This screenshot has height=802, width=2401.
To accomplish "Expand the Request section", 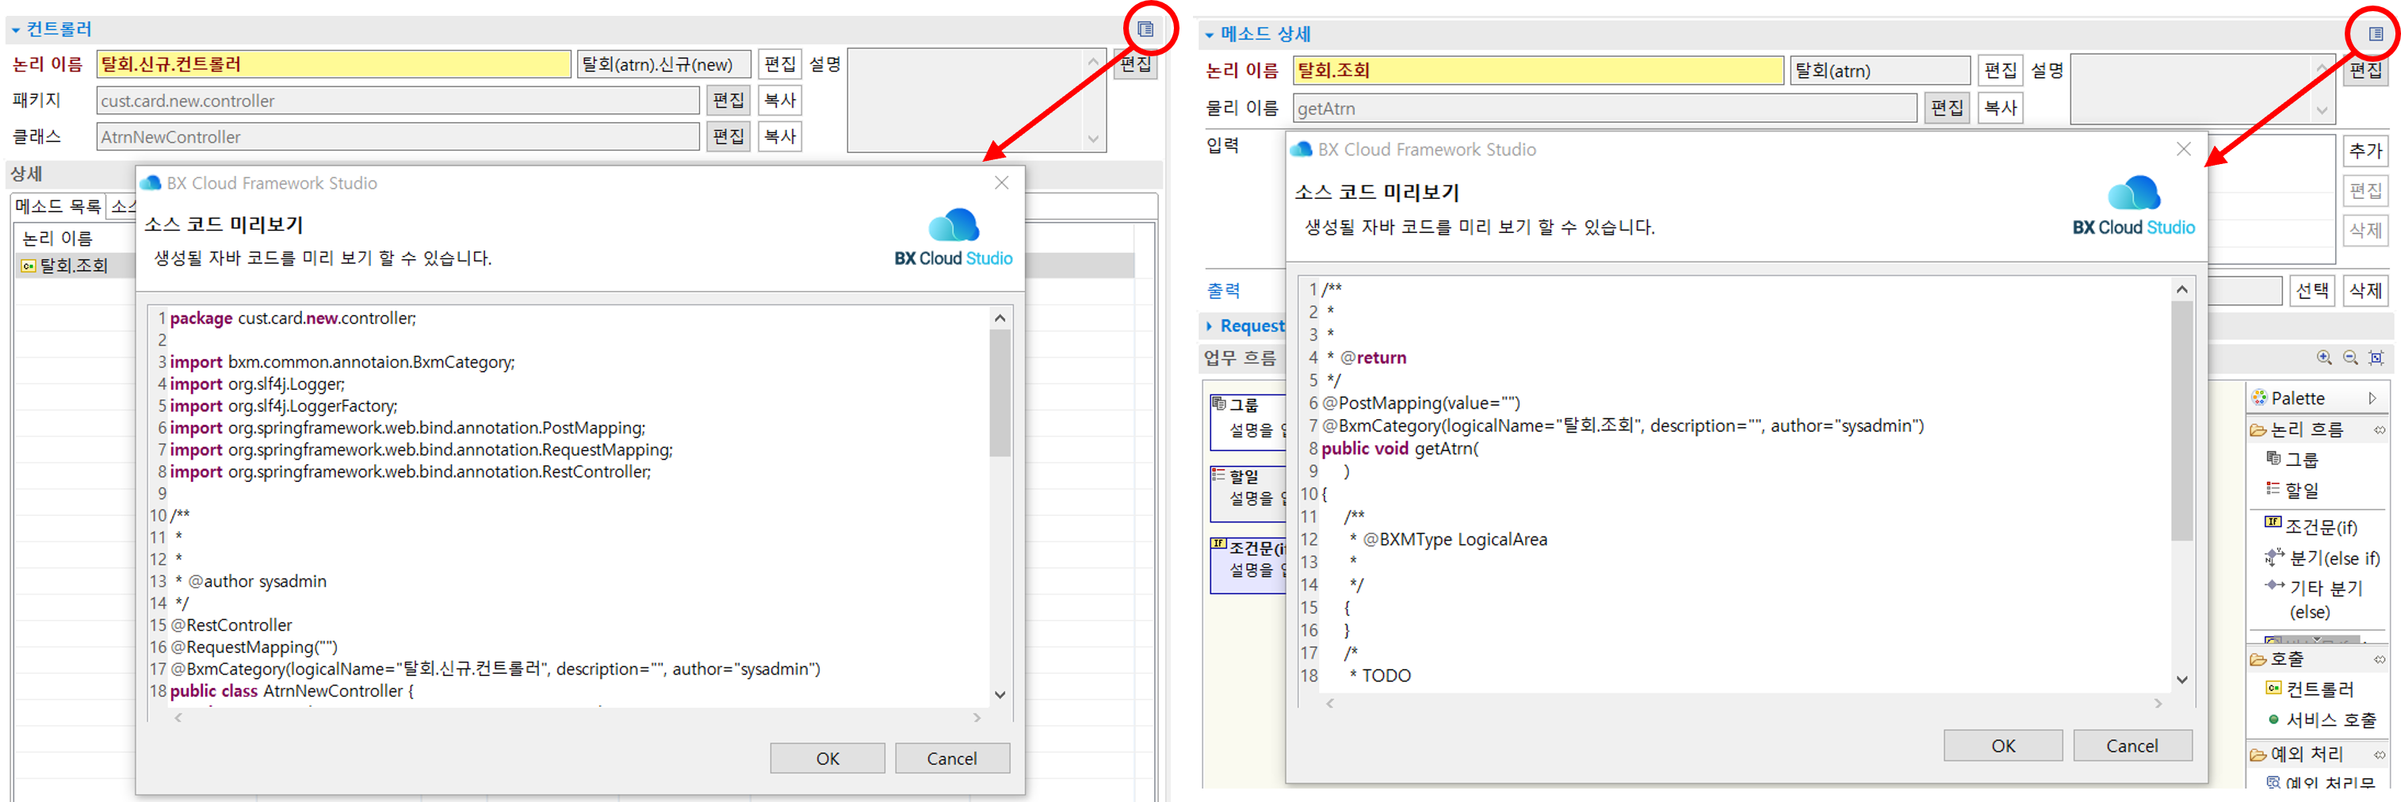I will [1210, 326].
